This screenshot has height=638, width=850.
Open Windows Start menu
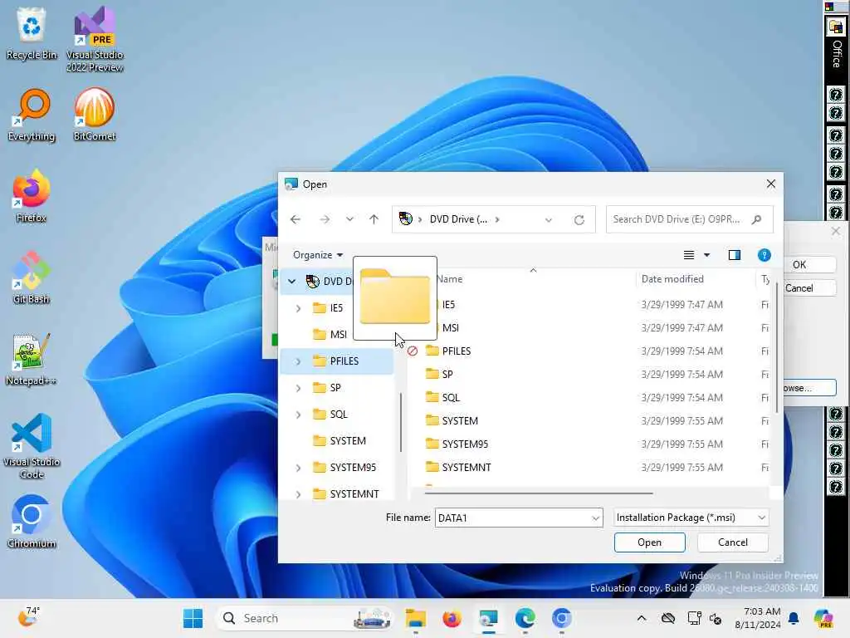click(193, 618)
